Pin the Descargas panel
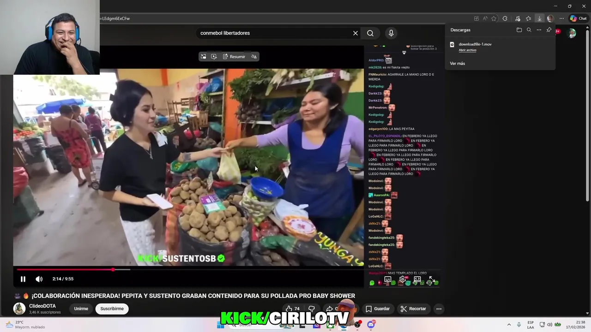The width and height of the screenshot is (591, 332). 549,30
